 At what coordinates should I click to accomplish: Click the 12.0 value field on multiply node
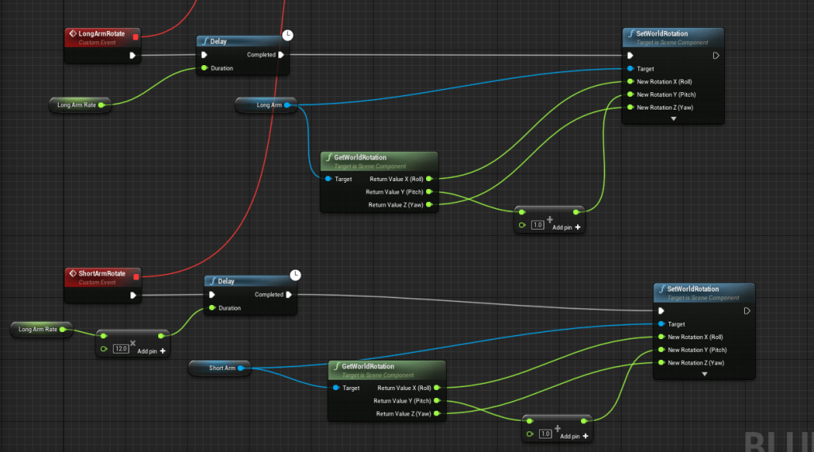[x=121, y=350]
